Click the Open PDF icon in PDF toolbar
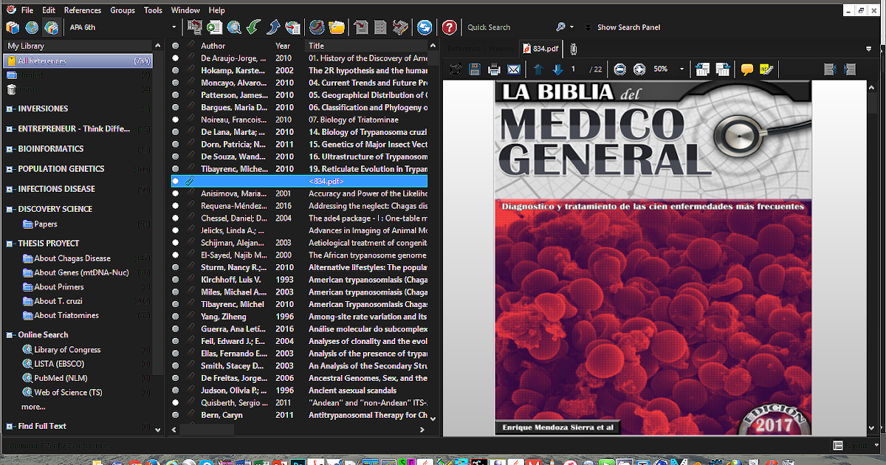This screenshot has width=886, height=465. (x=456, y=69)
